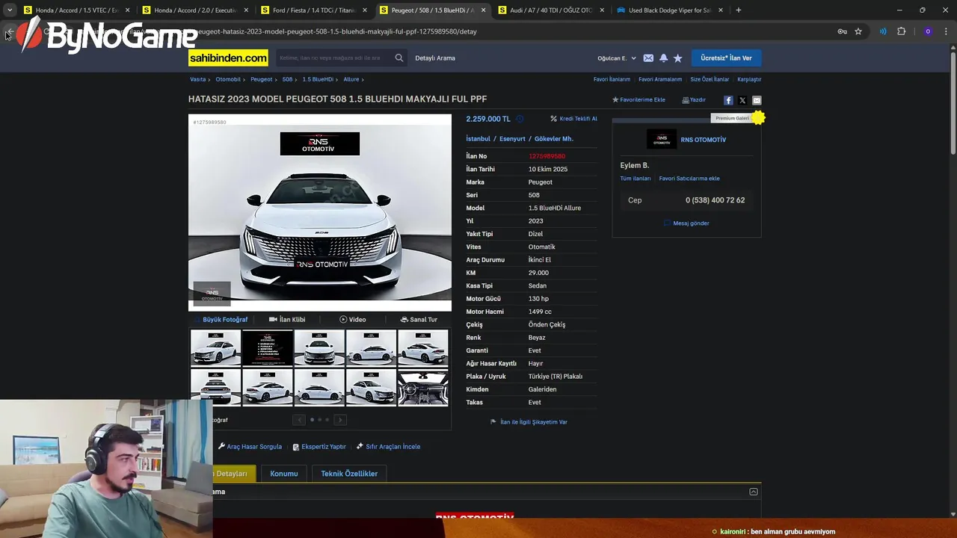Screen dimensions: 957x538
Task: Click Tüm İlanları seller link
Action: pyautogui.click(x=636, y=179)
